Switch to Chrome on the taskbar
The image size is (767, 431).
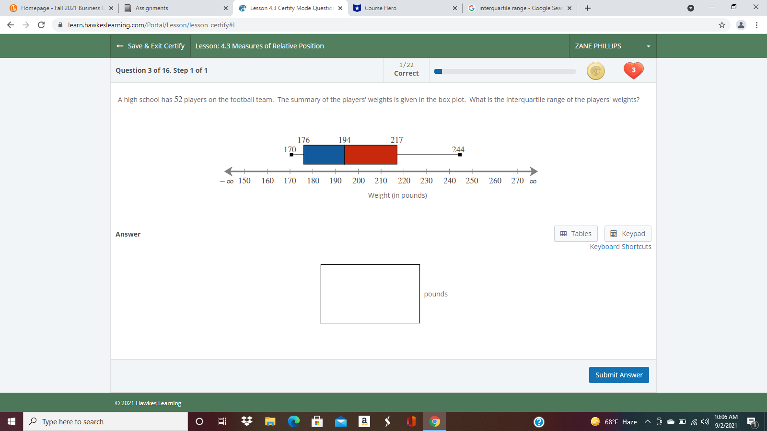point(435,421)
